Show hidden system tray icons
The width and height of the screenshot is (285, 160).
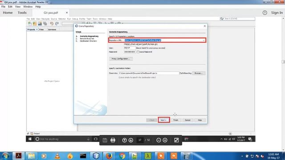[x=242, y=156]
